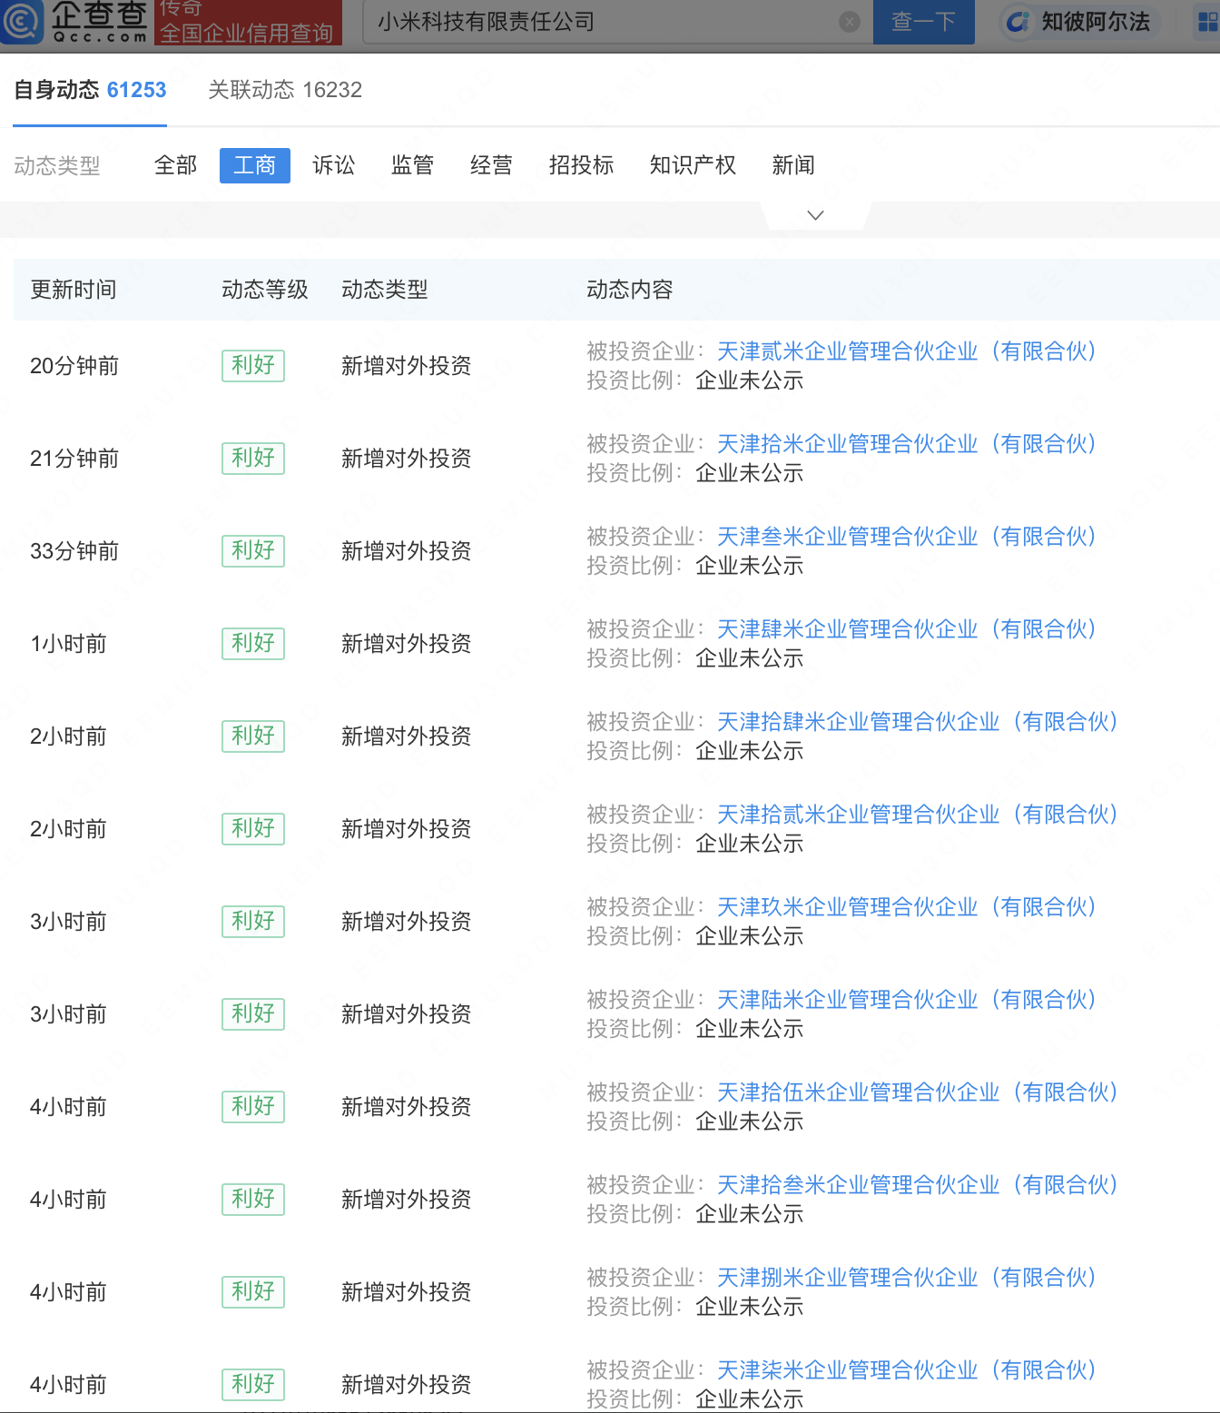Screen dimensions: 1220x1413
Task: Open 天津拾叁米企业管理合伙企业 link
Action: [x=918, y=1185]
